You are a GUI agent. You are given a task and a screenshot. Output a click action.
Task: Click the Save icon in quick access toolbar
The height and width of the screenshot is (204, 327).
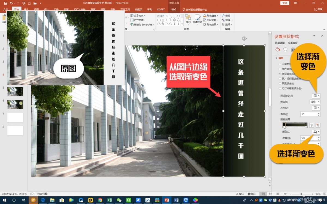(5, 3)
